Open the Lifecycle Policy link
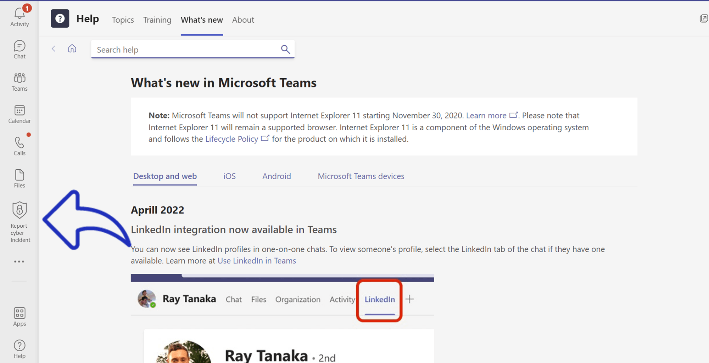 tap(231, 139)
